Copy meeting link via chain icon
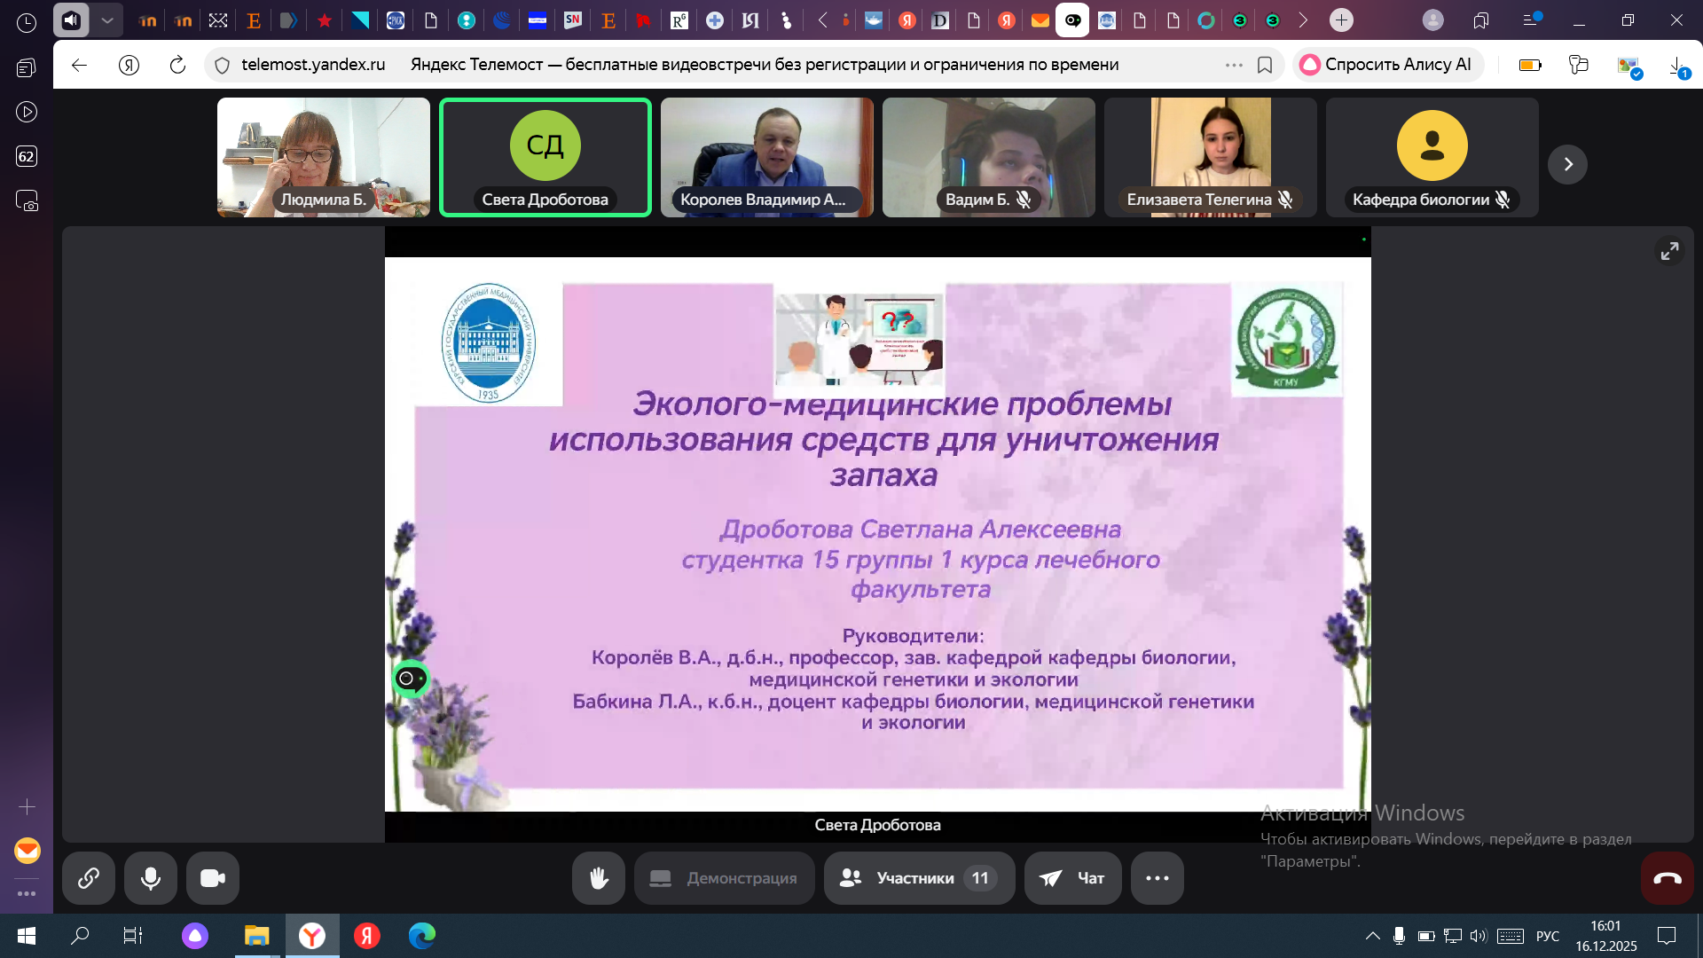1703x958 pixels. [x=88, y=878]
